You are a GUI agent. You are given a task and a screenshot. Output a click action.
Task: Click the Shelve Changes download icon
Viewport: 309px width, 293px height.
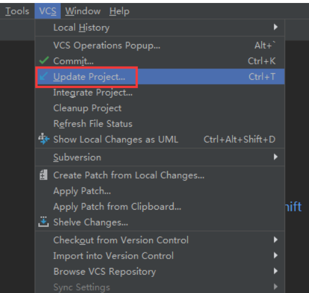[44, 222]
